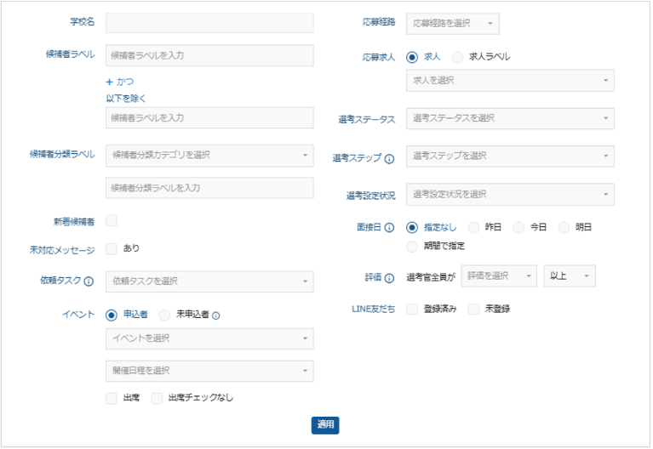This screenshot has width=653, height=449.
Task: Open the イベントを選択 dropdown
Action: (209, 339)
